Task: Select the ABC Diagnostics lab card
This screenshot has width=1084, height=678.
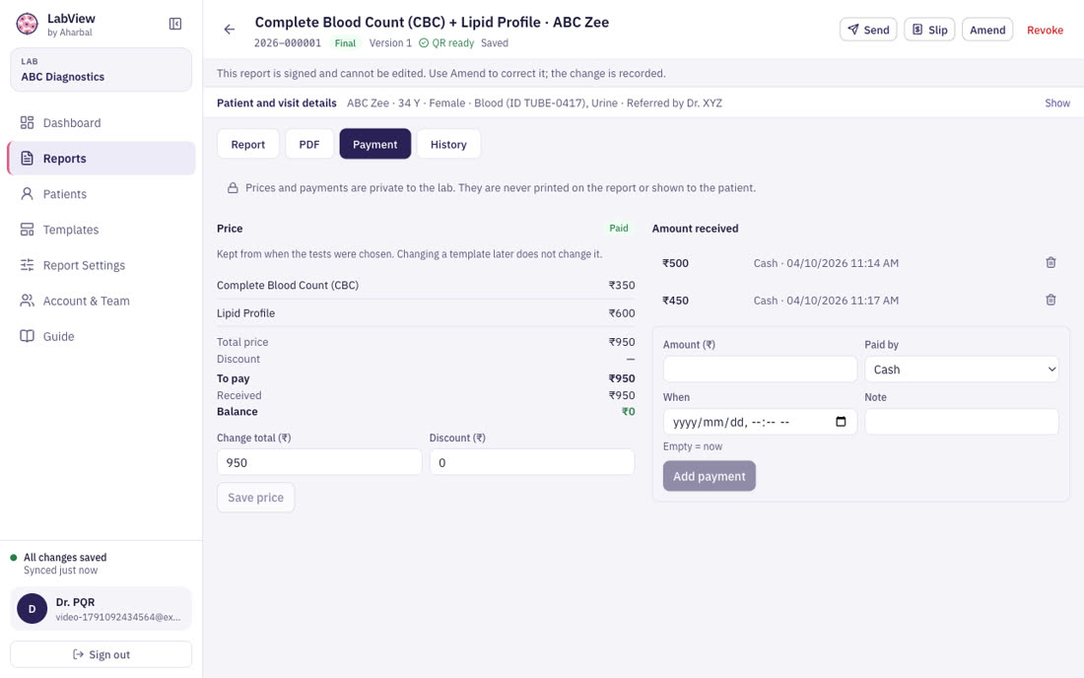Action: (x=101, y=70)
